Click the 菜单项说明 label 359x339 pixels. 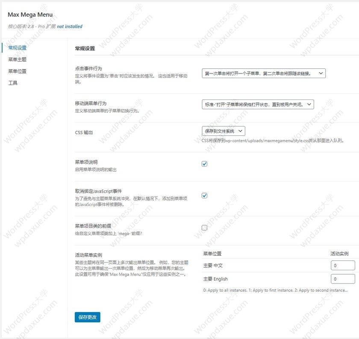86,162
